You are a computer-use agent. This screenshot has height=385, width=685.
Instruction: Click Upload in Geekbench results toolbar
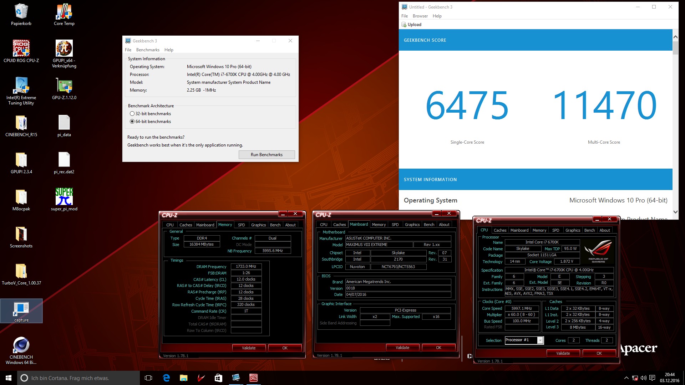[411, 25]
